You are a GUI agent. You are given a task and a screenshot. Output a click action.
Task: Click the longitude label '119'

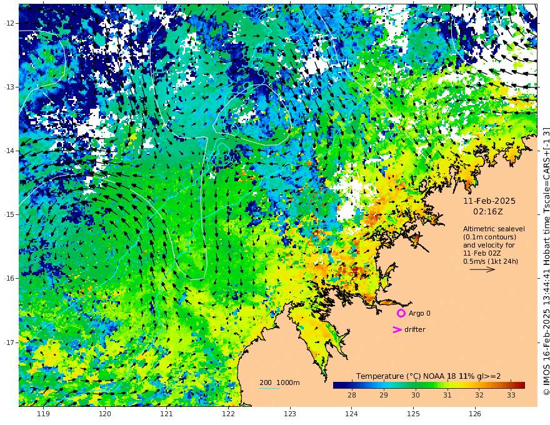43,414
